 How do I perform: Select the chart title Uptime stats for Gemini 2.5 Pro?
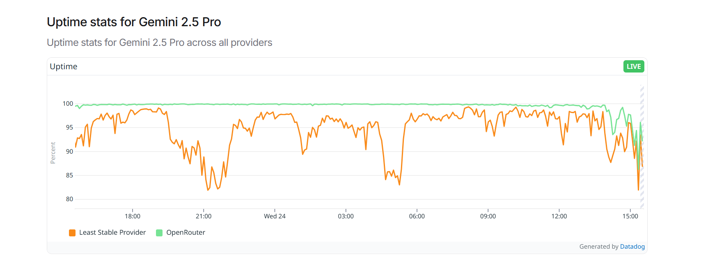pyautogui.click(x=134, y=22)
